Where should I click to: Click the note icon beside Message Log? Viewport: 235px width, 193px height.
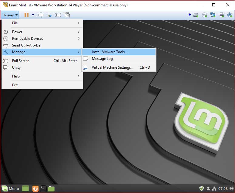(86, 59)
